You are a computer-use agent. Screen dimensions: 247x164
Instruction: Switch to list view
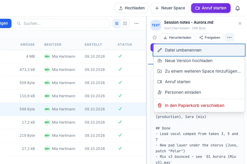117,23
